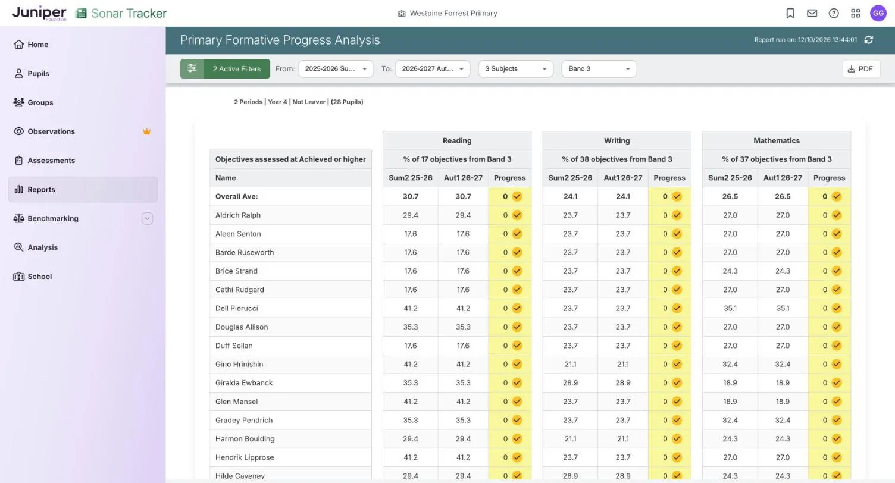This screenshot has width=895, height=483.
Task: Click pupil name Cathi Rudgard
Action: [x=240, y=290]
